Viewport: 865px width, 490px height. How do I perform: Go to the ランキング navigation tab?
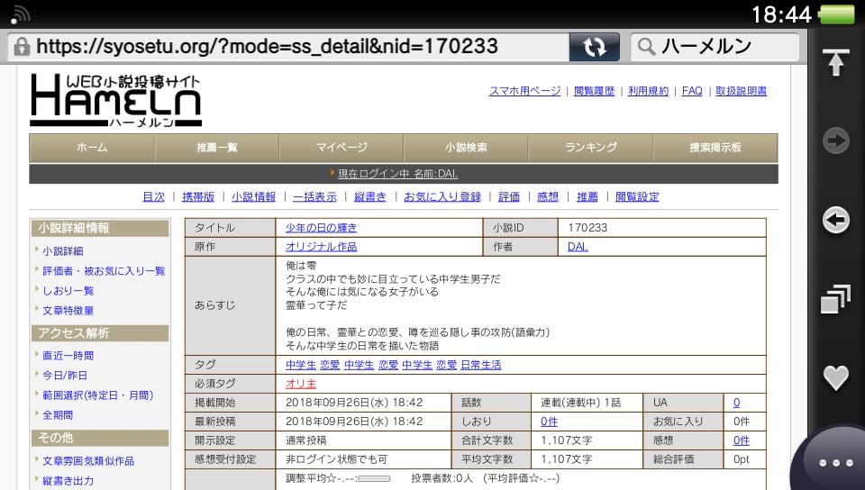coord(590,148)
